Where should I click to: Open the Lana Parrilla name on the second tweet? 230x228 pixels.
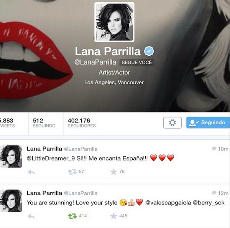(44, 193)
